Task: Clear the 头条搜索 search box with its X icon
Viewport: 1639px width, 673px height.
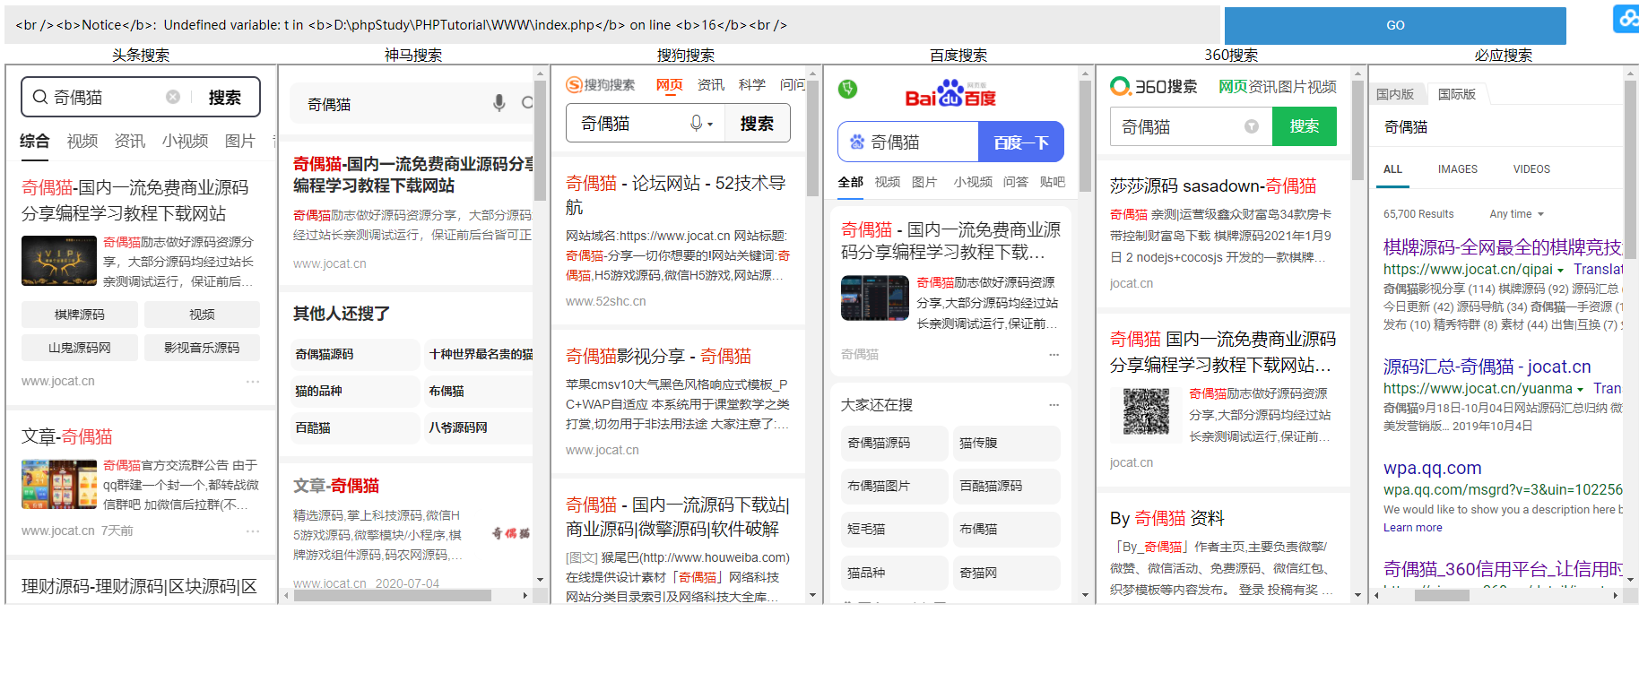Action: pos(173,97)
